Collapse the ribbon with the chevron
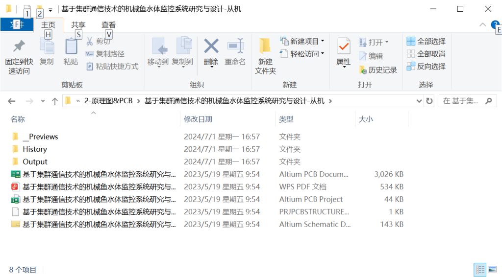 pyautogui.click(x=482, y=24)
